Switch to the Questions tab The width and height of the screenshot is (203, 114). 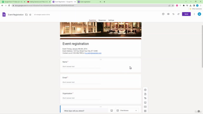pos(92,20)
